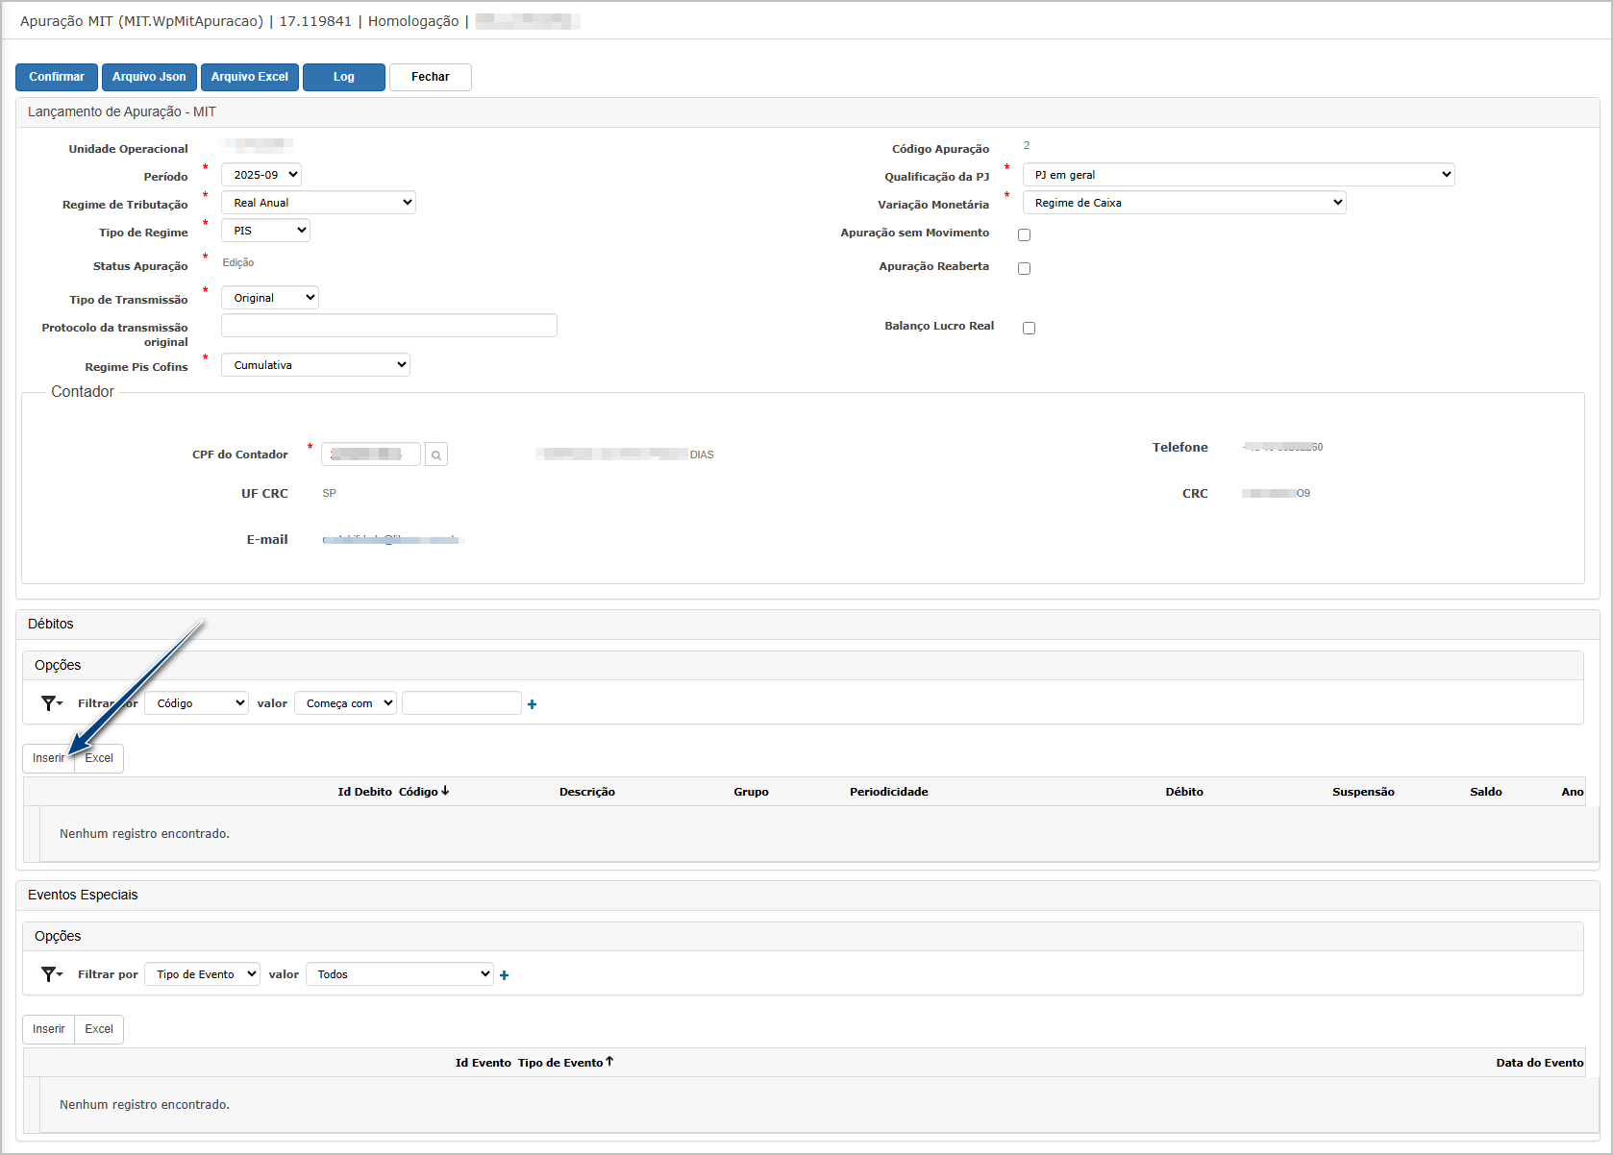Sort by Tipo de Evento column arrow

click(x=609, y=1062)
